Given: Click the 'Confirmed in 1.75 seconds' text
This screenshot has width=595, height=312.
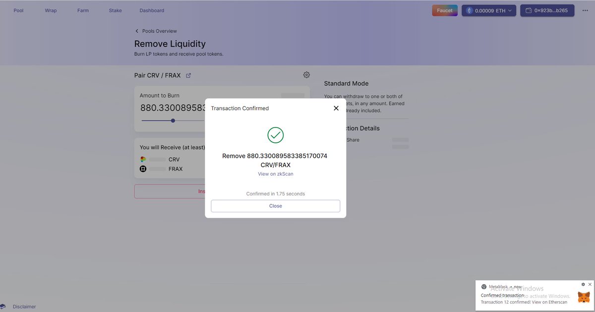Looking at the screenshot, I should [276, 194].
